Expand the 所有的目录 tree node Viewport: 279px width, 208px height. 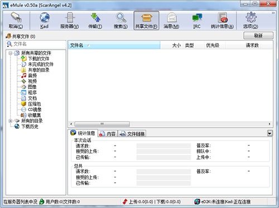click(11, 121)
